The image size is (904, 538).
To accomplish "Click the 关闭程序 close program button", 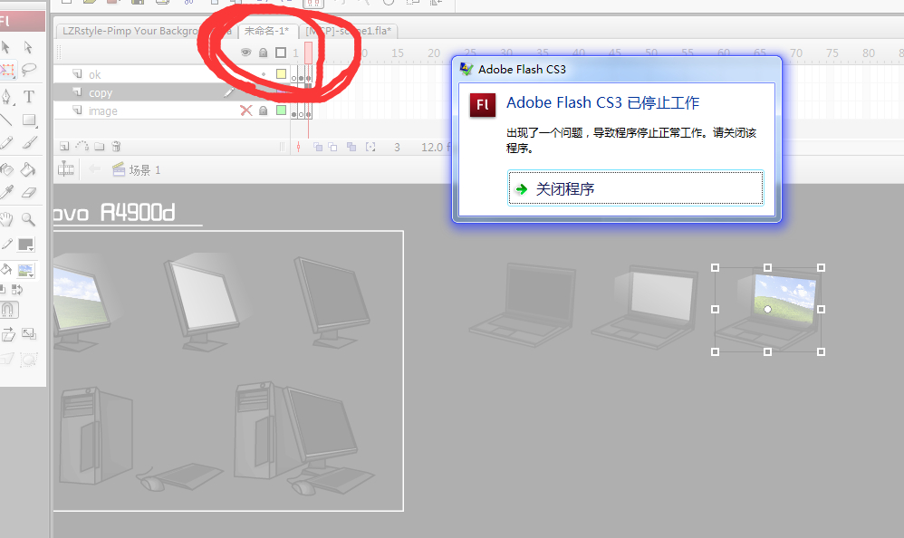I will 635,188.
